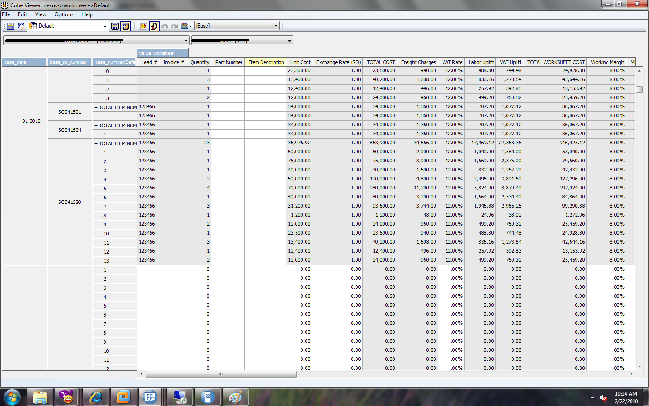Click the 280,000.00 total cost cell

click(x=380, y=188)
